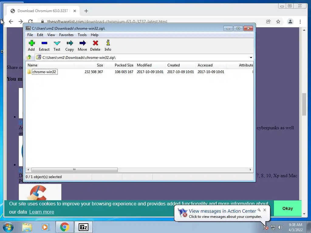The image size is (311, 233).
Task: Click packed size value 106 005 167
Action: pyautogui.click(x=124, y=72)
